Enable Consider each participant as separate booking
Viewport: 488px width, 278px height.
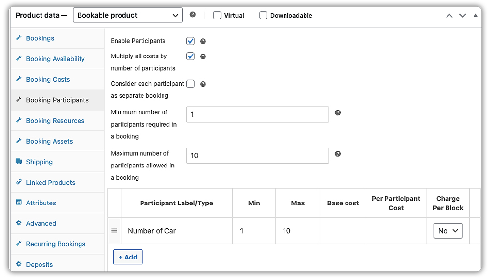(190, 84)
